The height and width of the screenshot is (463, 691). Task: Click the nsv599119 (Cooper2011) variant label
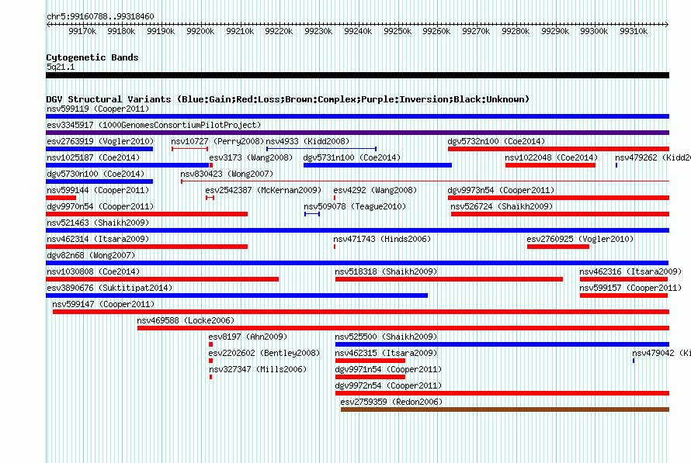point(98,109)
